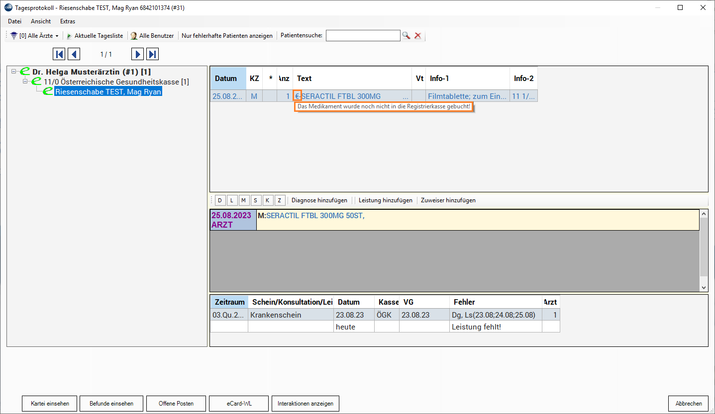Screen dimensions: 715x414
Task: Jump to last page navigation arrow
Action: (x=153, y=54)
